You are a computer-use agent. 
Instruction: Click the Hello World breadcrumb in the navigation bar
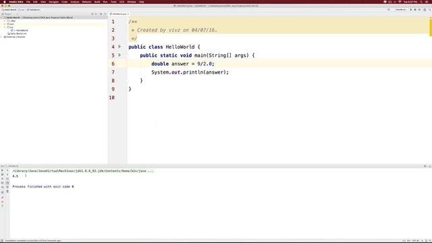pos(9,9)
